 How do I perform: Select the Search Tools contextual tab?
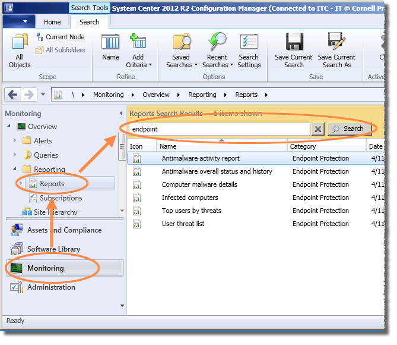89,8
